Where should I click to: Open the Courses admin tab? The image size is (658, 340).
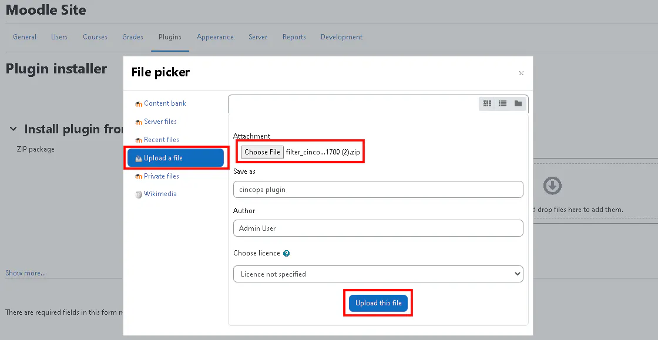(x=95, y=37)
